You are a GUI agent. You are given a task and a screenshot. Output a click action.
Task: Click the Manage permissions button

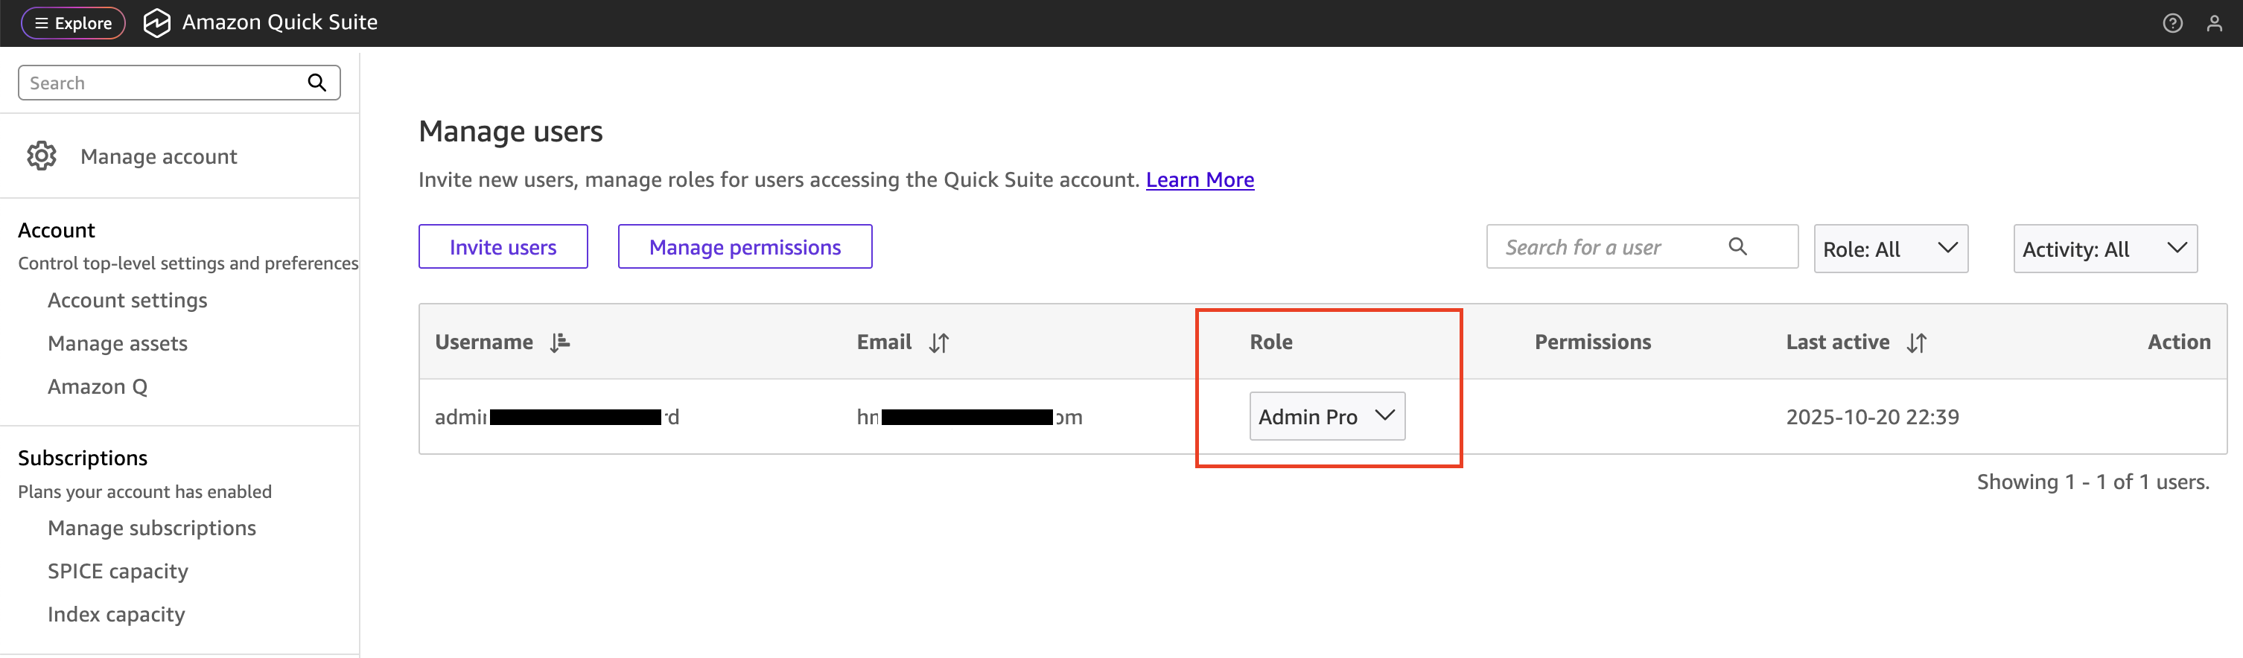point(745,247)
